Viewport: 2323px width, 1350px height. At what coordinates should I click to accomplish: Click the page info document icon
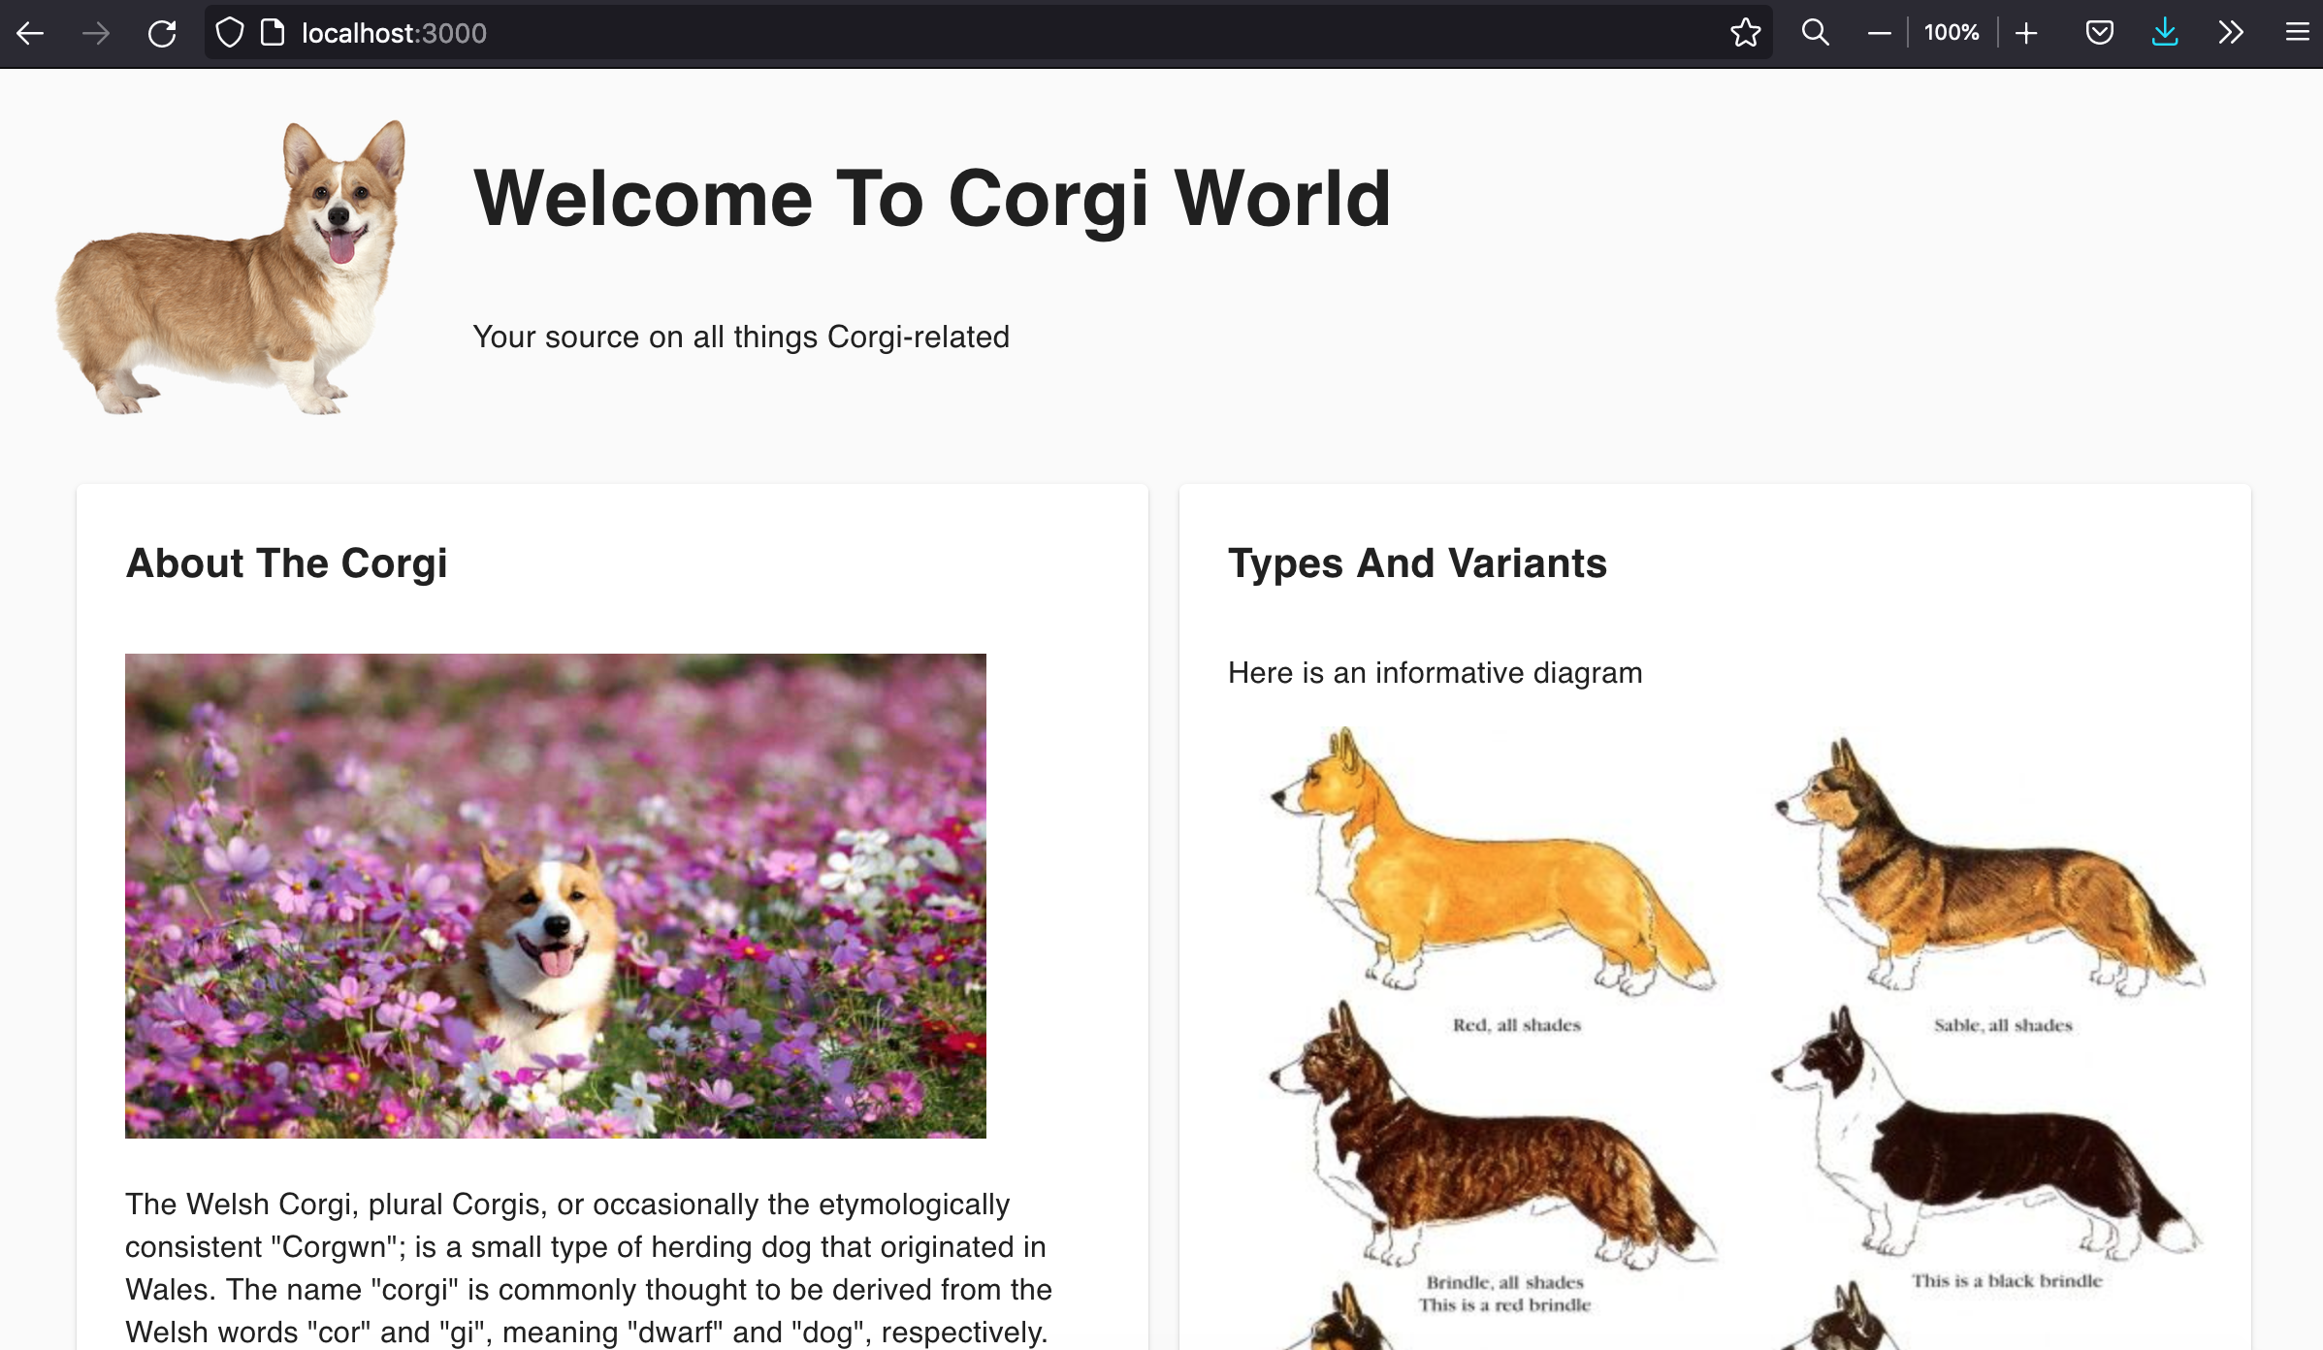tap(274, 33)
